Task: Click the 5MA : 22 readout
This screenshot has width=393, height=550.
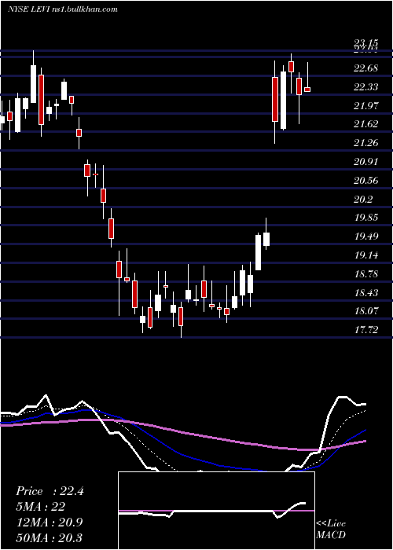Action: coord(40,507)
